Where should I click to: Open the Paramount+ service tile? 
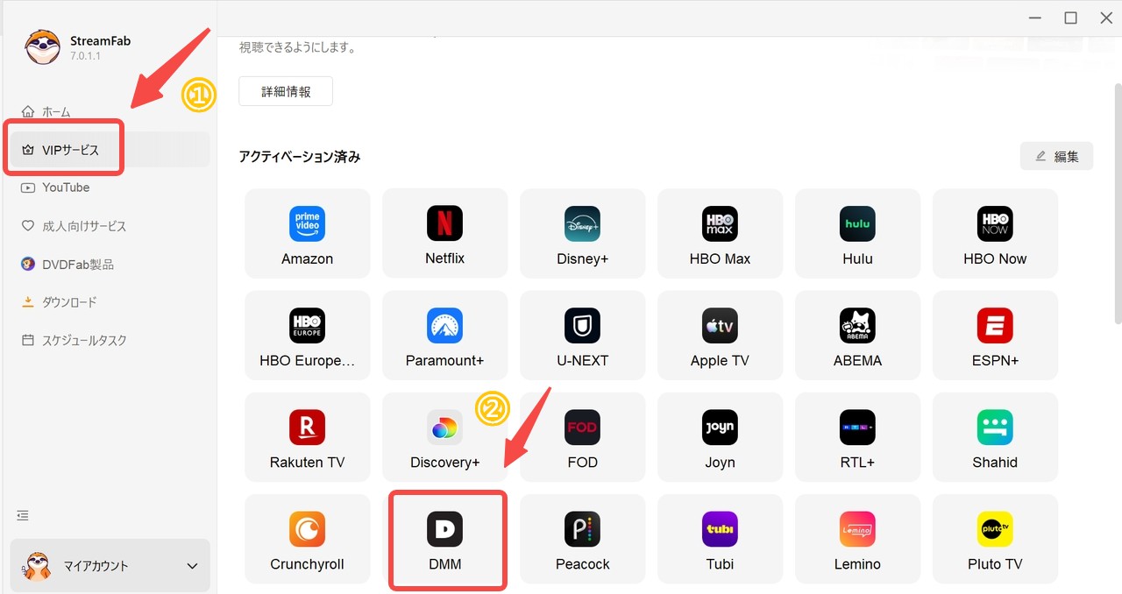point(444,336)
